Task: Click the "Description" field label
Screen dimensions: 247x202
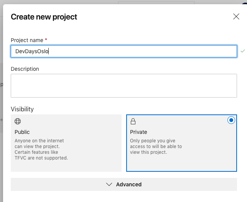Action: [x=25, y=69]
